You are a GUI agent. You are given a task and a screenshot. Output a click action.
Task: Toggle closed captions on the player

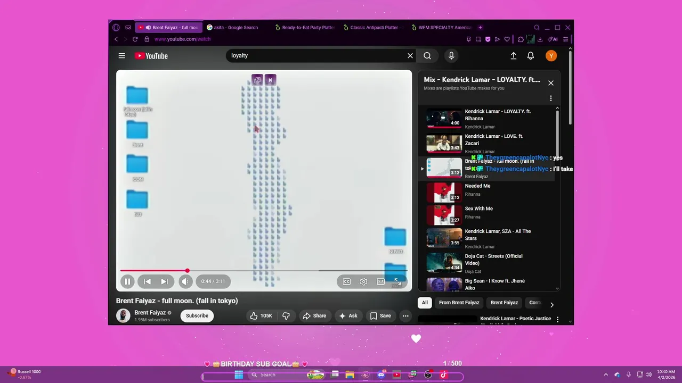pyautogui.click(x=346, y=281)
